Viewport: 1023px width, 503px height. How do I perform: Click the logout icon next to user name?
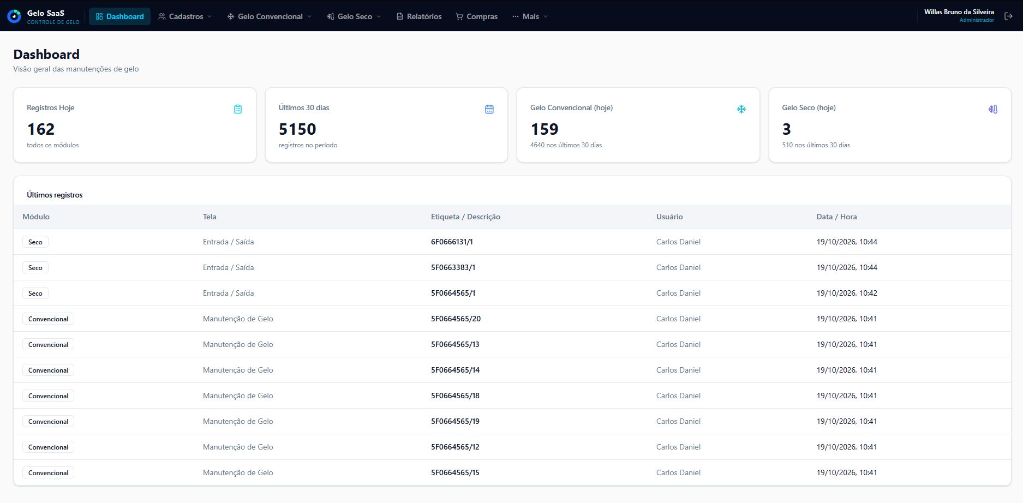1008,16
